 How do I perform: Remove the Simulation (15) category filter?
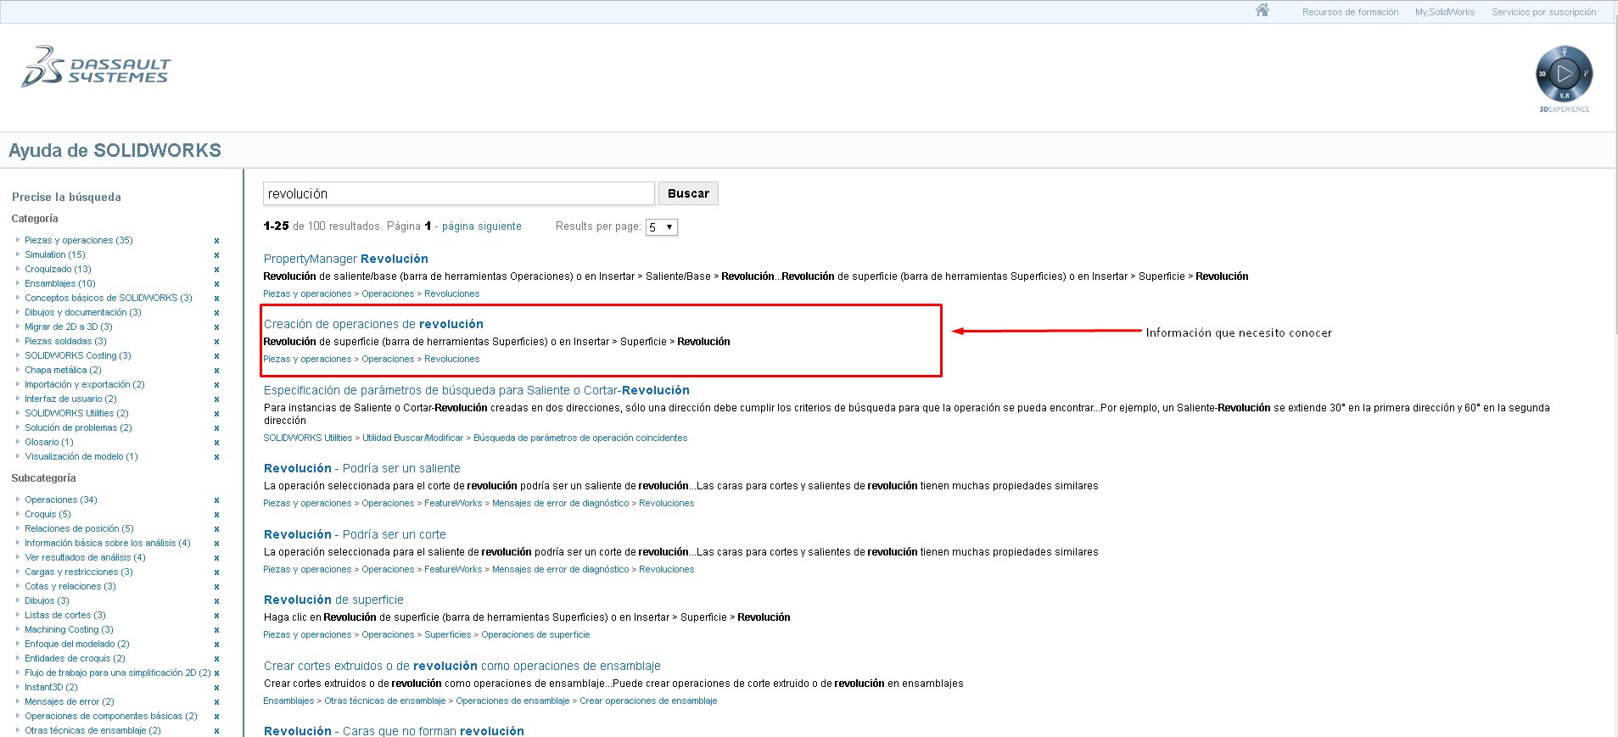click(216, 255)
